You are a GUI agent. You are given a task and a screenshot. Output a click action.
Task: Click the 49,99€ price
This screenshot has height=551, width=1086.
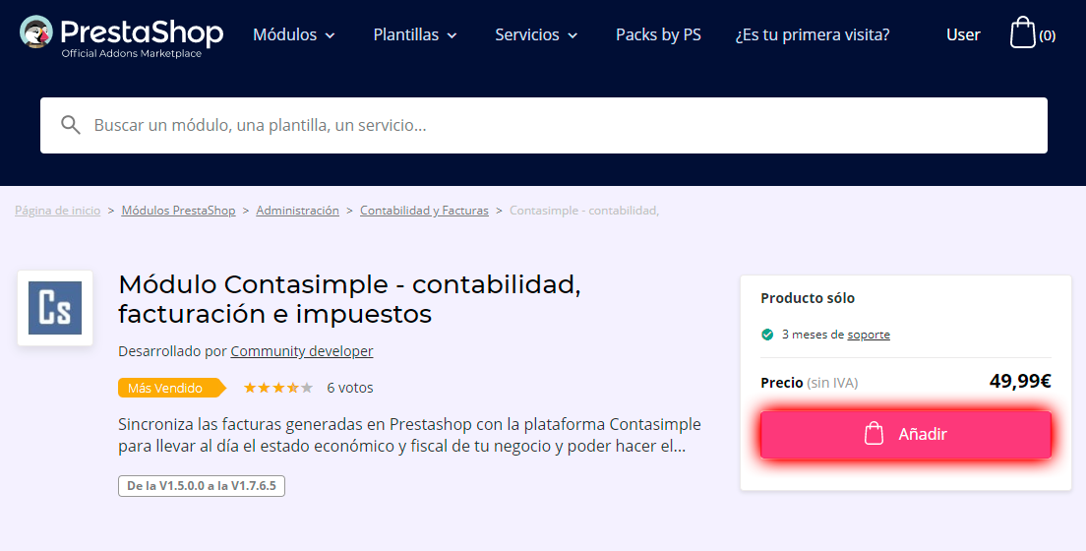pos(1020,381)
